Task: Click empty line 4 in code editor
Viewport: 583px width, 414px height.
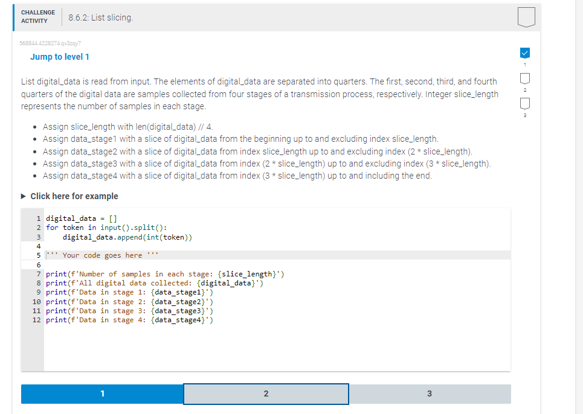Action: 277,246
